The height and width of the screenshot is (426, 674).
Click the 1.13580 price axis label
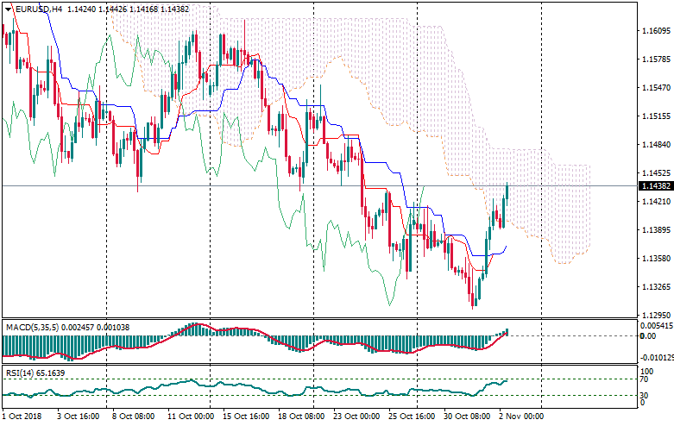[657, 259]
